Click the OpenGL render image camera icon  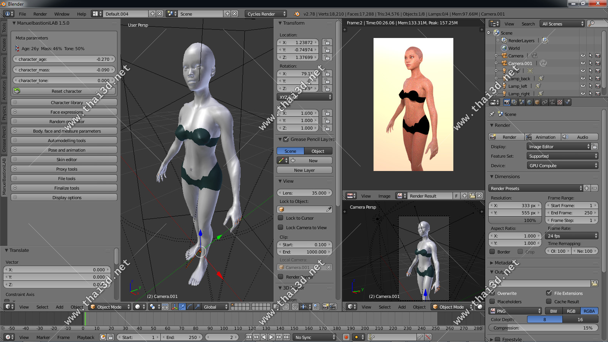325,307
